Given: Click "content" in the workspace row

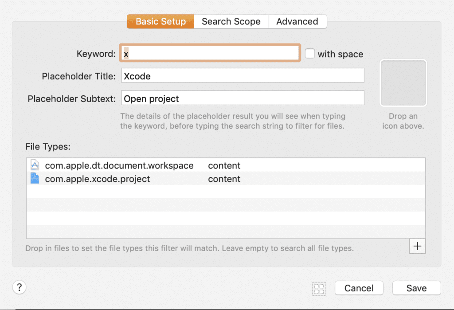Looking at the screenshot, I should pos(224,165).
